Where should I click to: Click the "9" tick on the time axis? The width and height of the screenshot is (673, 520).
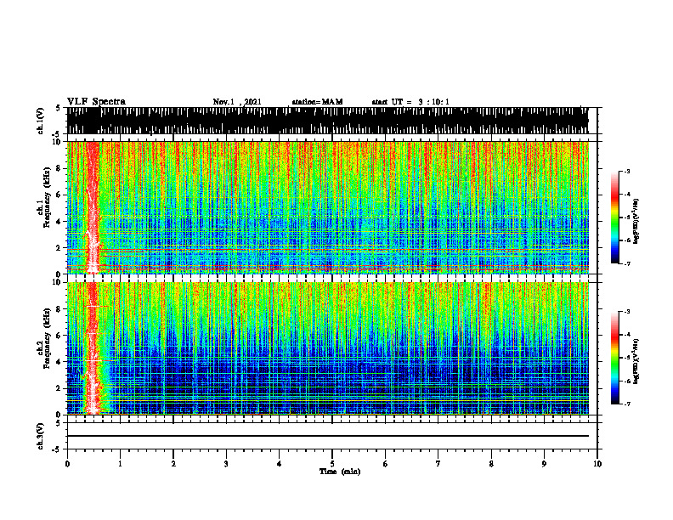click(544, 464)
